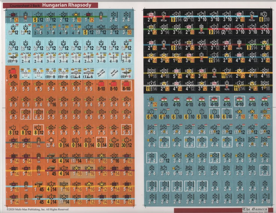The width and height of the screenshot is (276, 213).
Task: Click the T.Pz headquarters counter
Action: 201,58
